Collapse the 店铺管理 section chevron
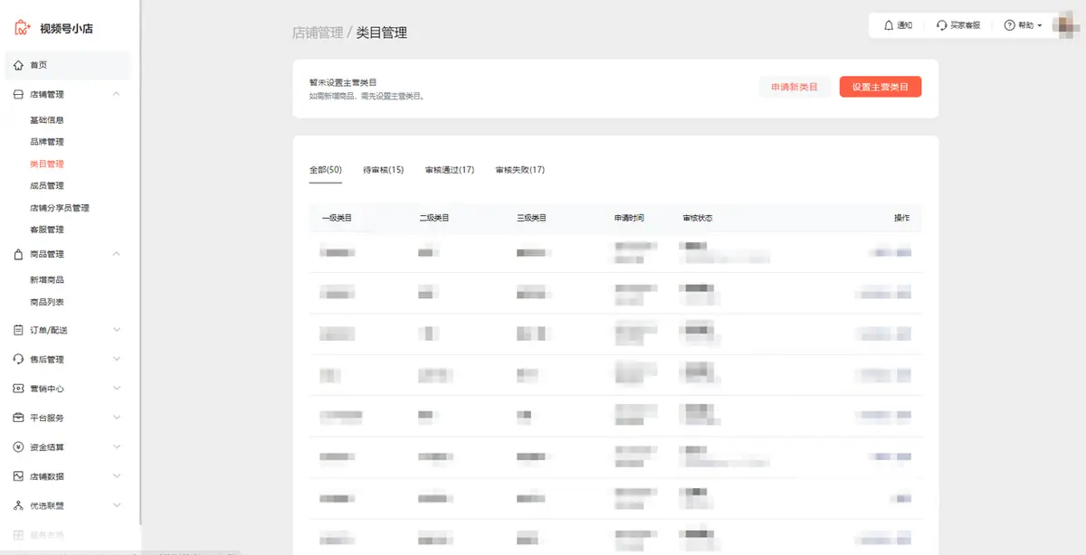Image resolution: width=1086 pixels, height=555 pixels. (x=116, y=94)
